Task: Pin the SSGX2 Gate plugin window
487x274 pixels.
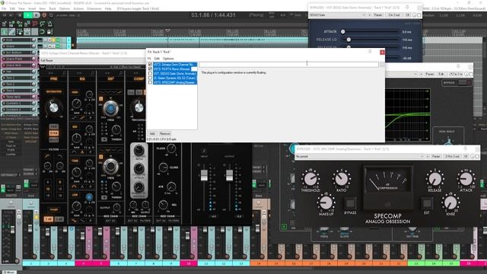Action: (x=408, y=7)
